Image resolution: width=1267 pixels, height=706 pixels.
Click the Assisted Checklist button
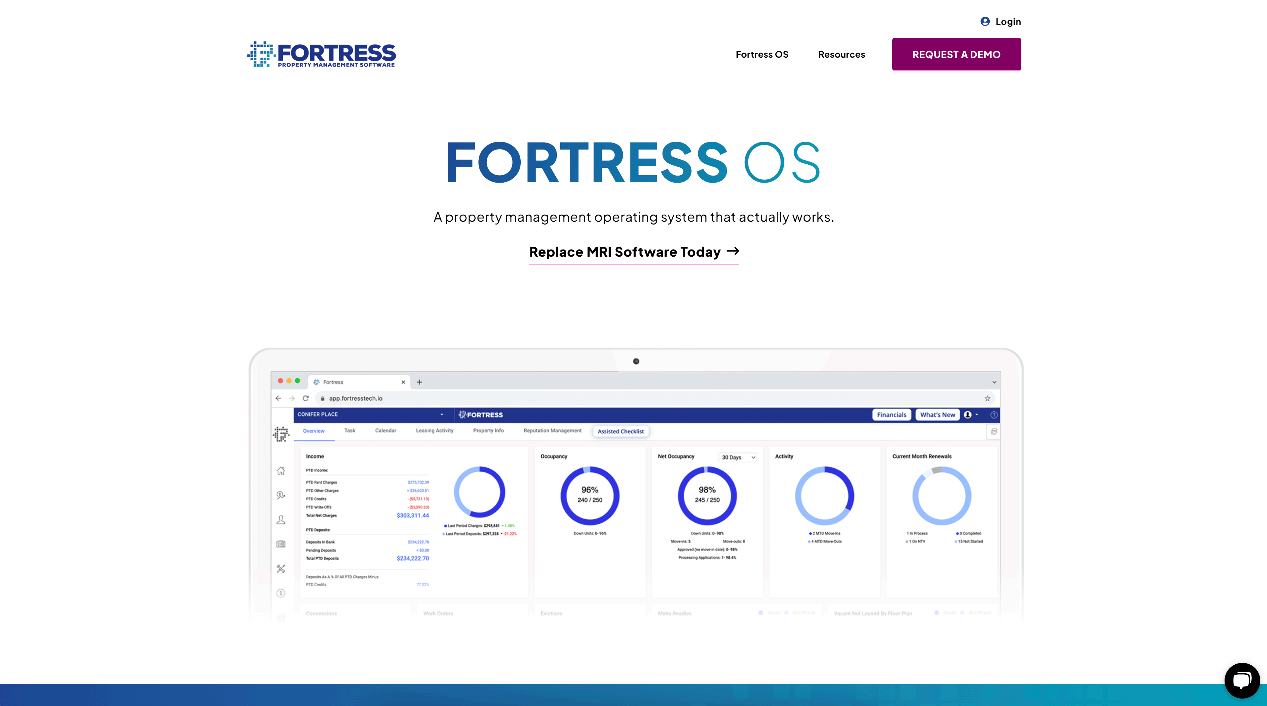coord(620,431)
